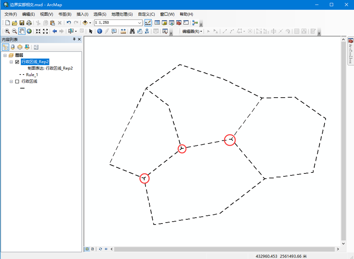
Task: Paste from clipboard icon
Action: [53, 23]
